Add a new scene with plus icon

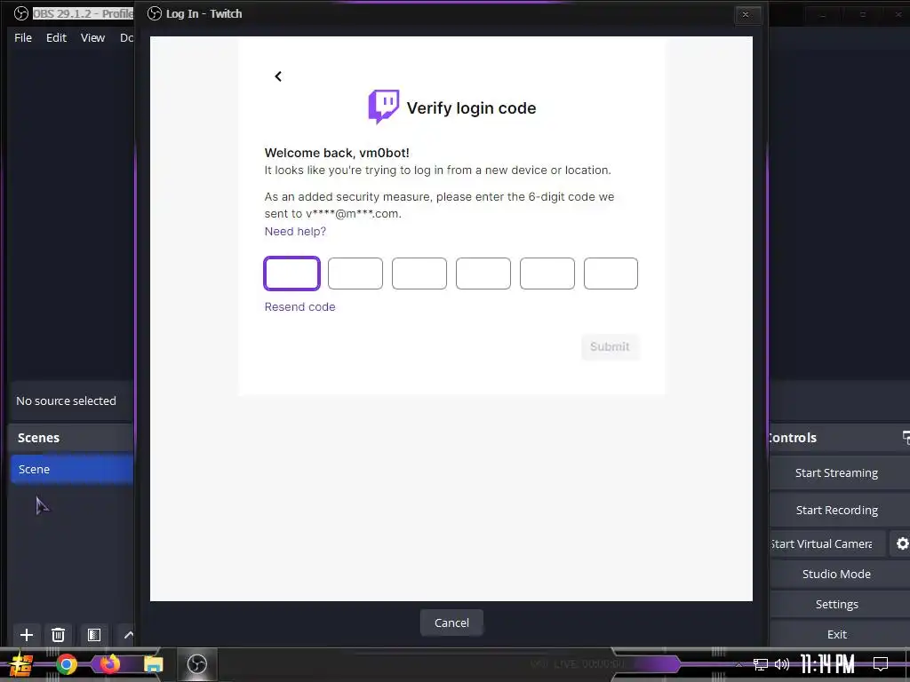[26, 634]
